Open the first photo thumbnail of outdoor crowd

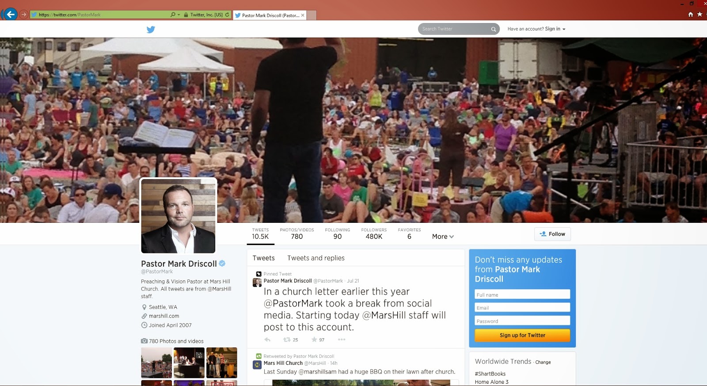tap(156, 363)
